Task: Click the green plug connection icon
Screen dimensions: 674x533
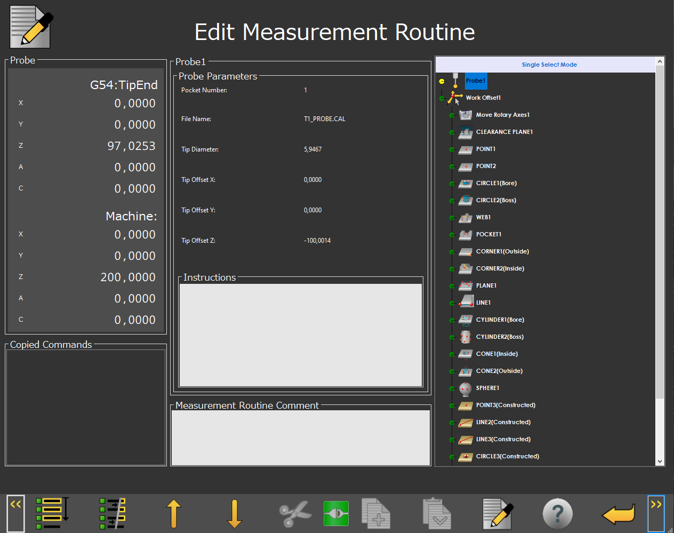Action: tap(336, 513)
